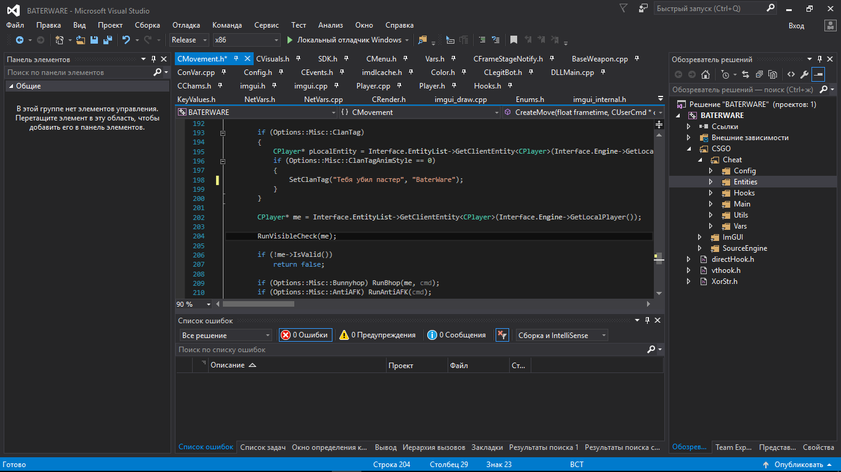Open the Team Explorer bottom tab
Screen dimensions: 841x472
[733, 447]
